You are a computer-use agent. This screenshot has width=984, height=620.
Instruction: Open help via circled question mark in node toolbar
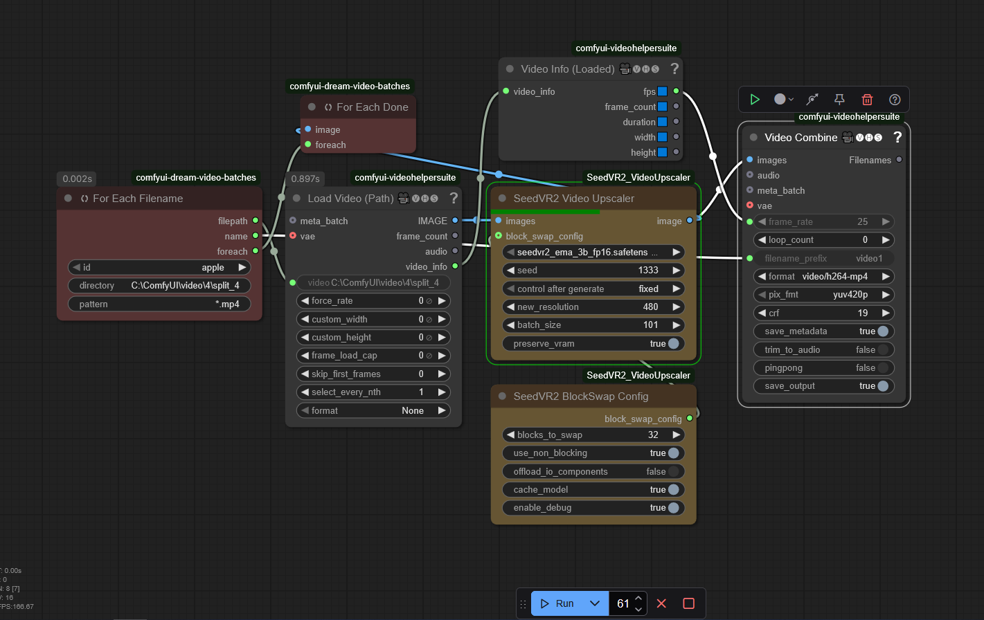[895, 100]
